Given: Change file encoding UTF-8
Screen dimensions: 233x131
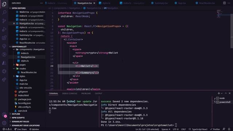Looking at the screenshot, I should (x=175, y=129).
